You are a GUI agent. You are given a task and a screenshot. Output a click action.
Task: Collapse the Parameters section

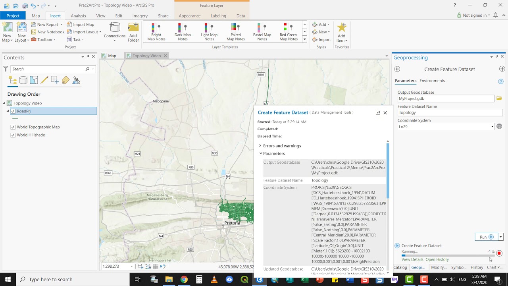pos(261,153)
